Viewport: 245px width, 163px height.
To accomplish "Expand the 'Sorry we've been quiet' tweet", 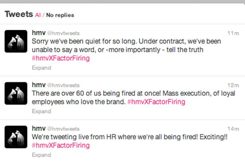I will click(41, 68).
